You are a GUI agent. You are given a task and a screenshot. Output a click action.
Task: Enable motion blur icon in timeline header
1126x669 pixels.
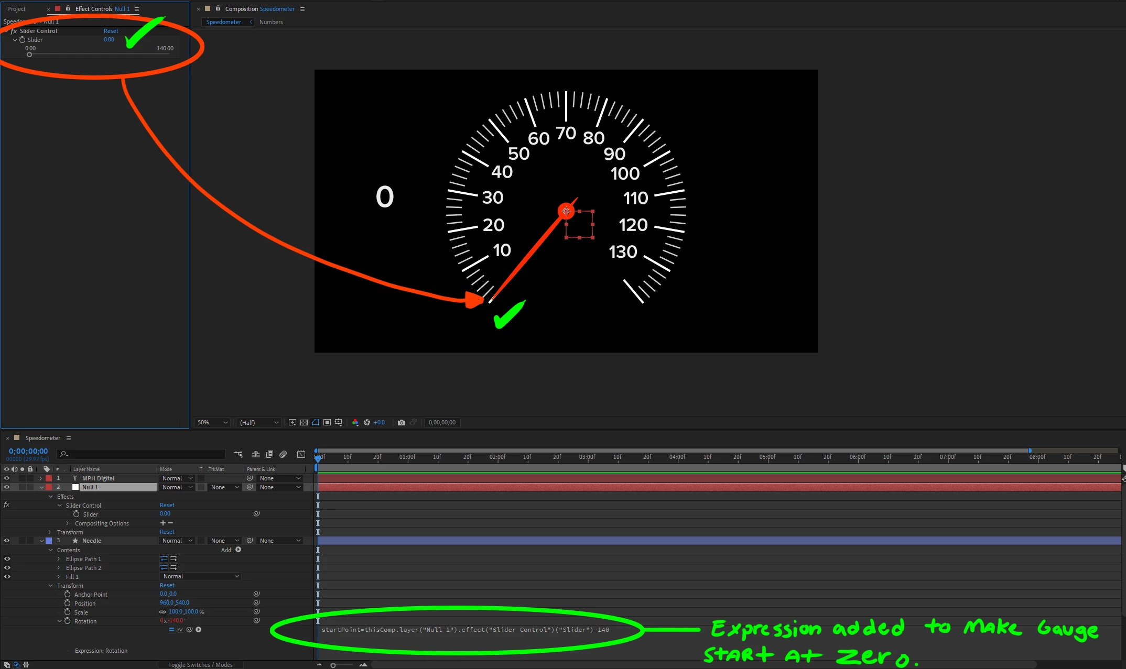[283, 454]
